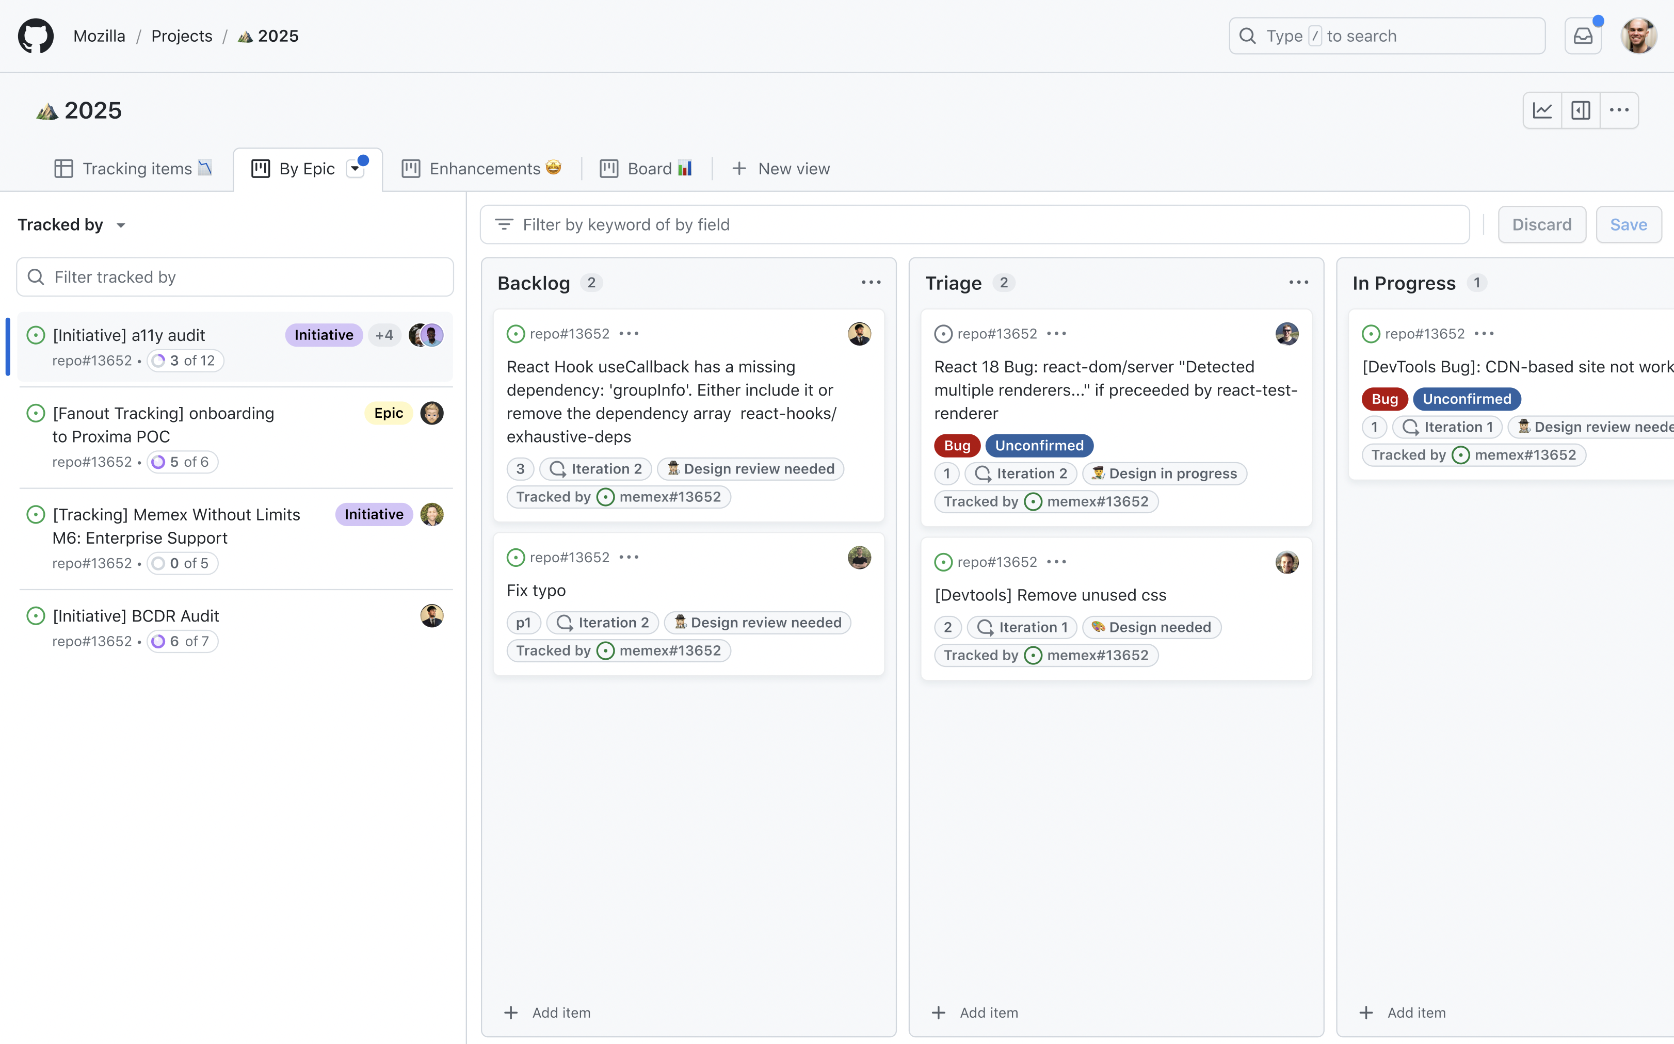The height and width of the screenshot is (1044, 1674).
Task: Click the Discard button
Action: click(x=1541, y=225)
